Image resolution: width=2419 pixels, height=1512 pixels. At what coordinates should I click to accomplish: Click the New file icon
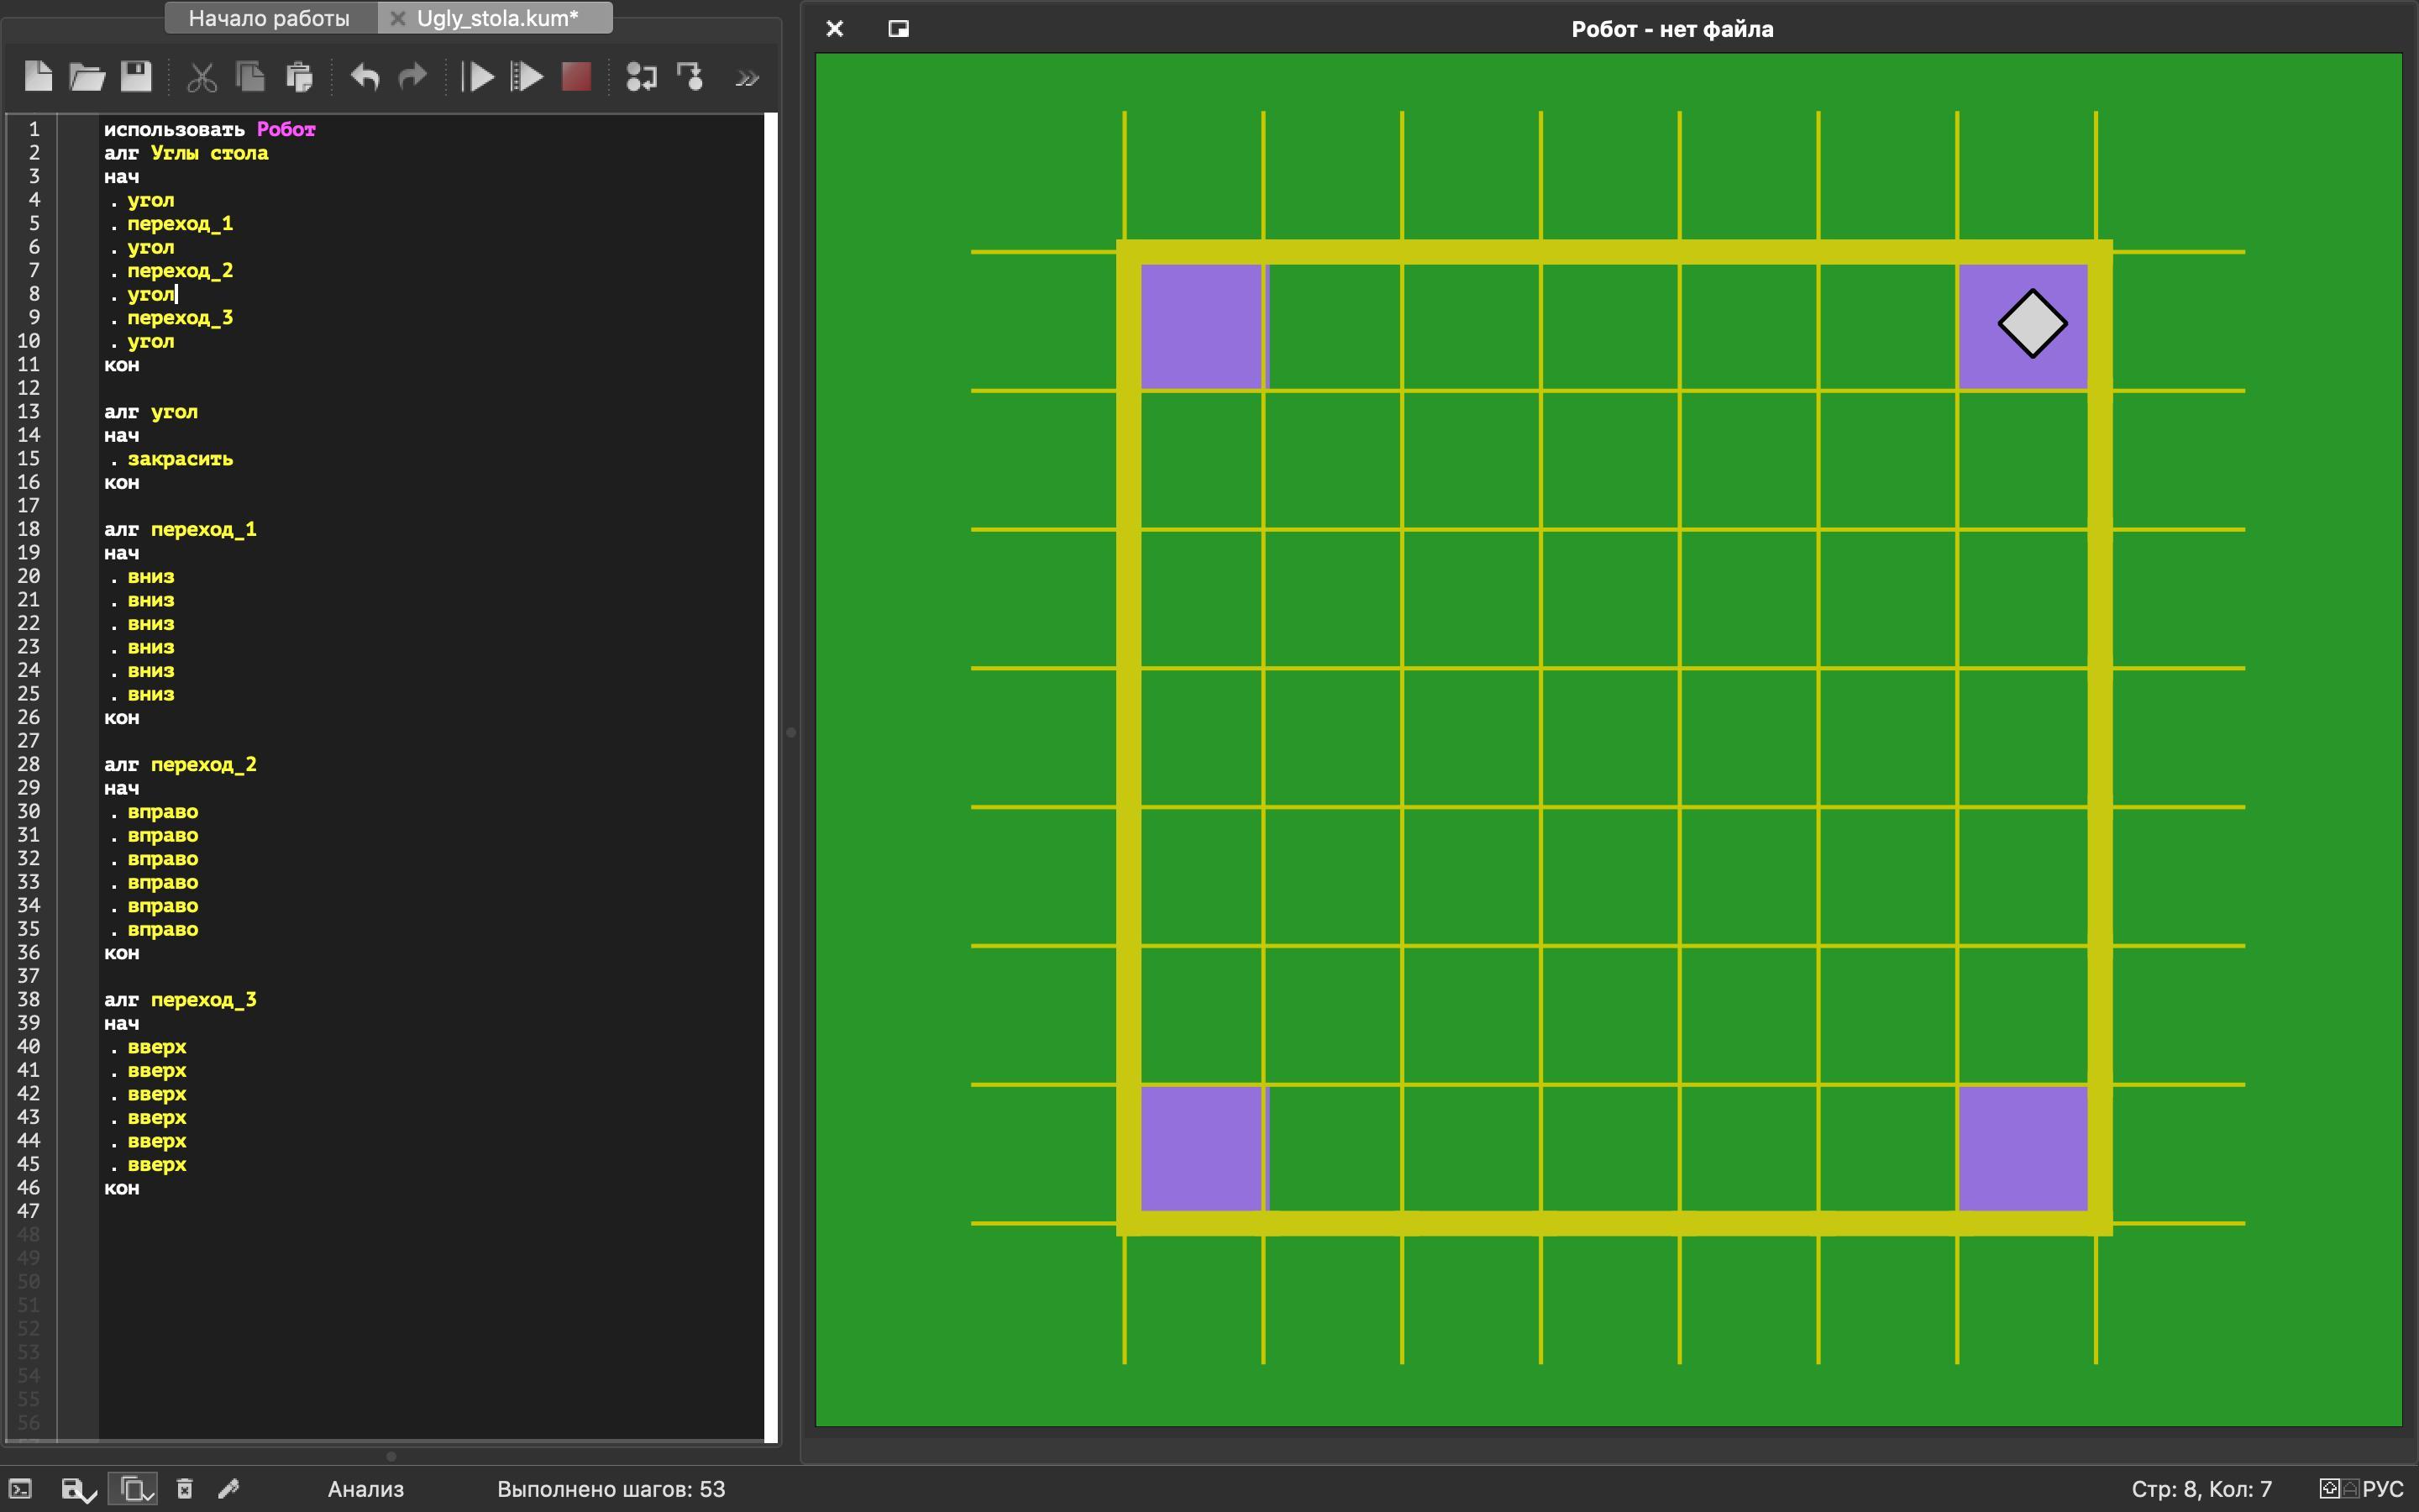point(38,77)
